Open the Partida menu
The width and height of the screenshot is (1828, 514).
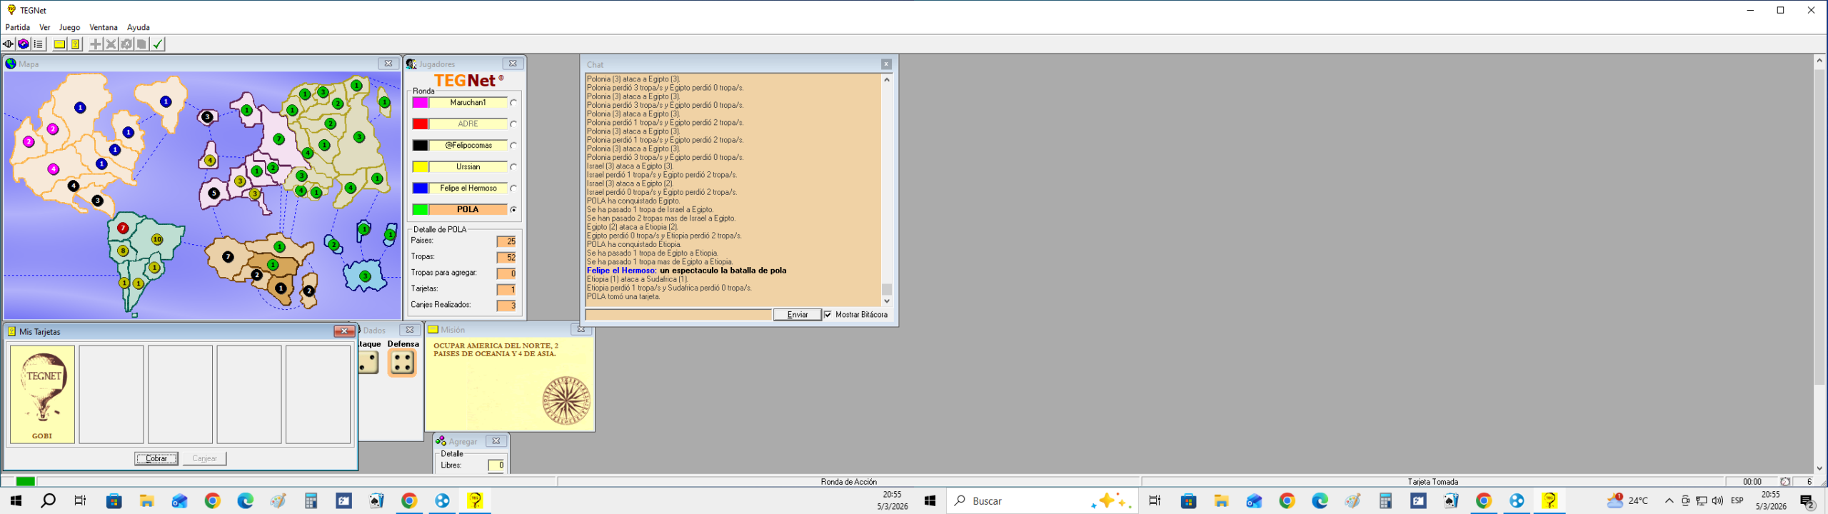[x=18, y=27]
